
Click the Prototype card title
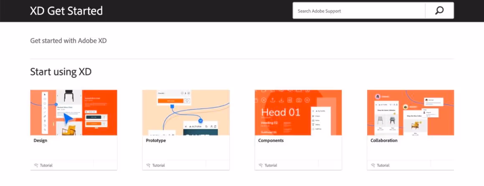(x=156, y=140)
